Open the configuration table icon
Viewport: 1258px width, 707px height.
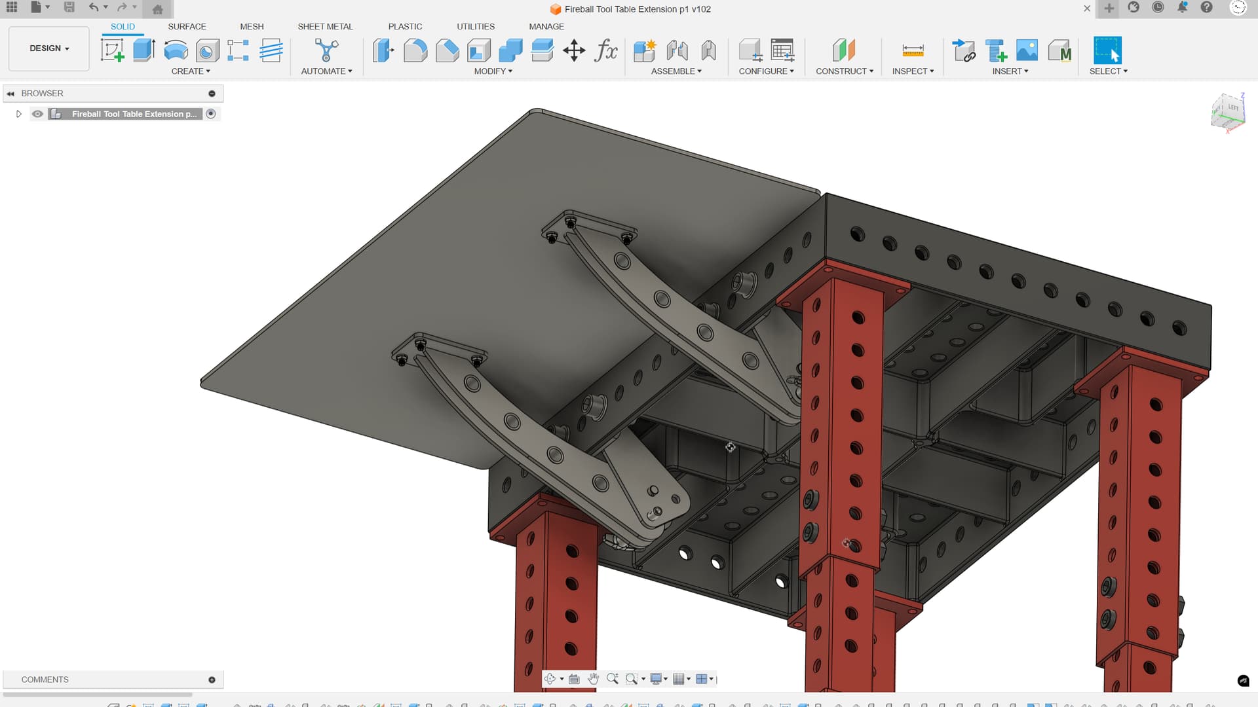click(782, 50)
